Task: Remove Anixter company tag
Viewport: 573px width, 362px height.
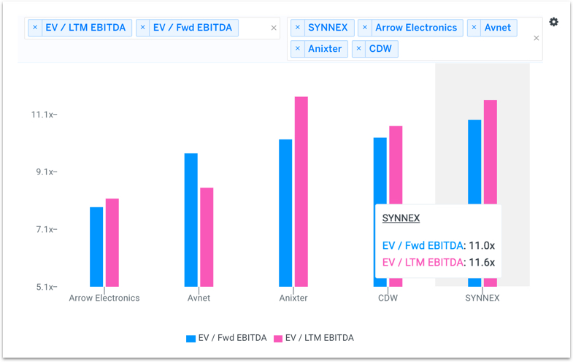Action: tap(298, 49)
